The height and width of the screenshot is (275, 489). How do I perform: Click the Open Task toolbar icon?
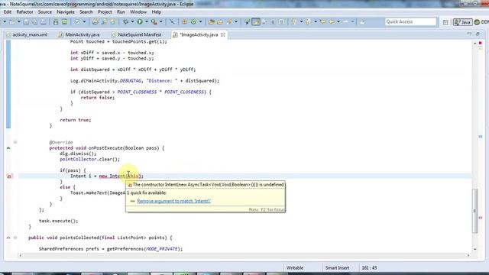[x=220, y=22]
